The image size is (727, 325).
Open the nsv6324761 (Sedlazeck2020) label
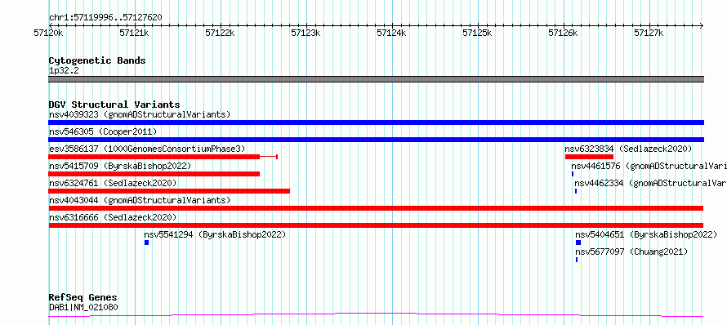pos(113,183)
